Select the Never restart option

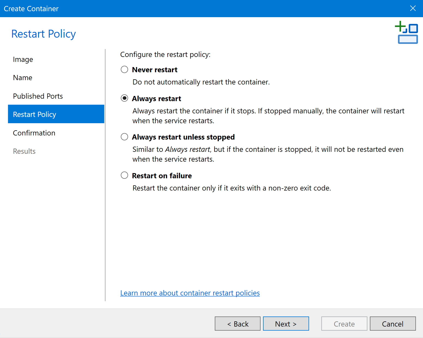125,70
